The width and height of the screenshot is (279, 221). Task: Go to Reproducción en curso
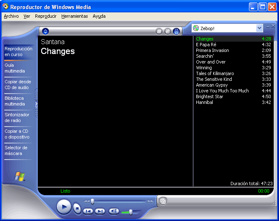19,52
